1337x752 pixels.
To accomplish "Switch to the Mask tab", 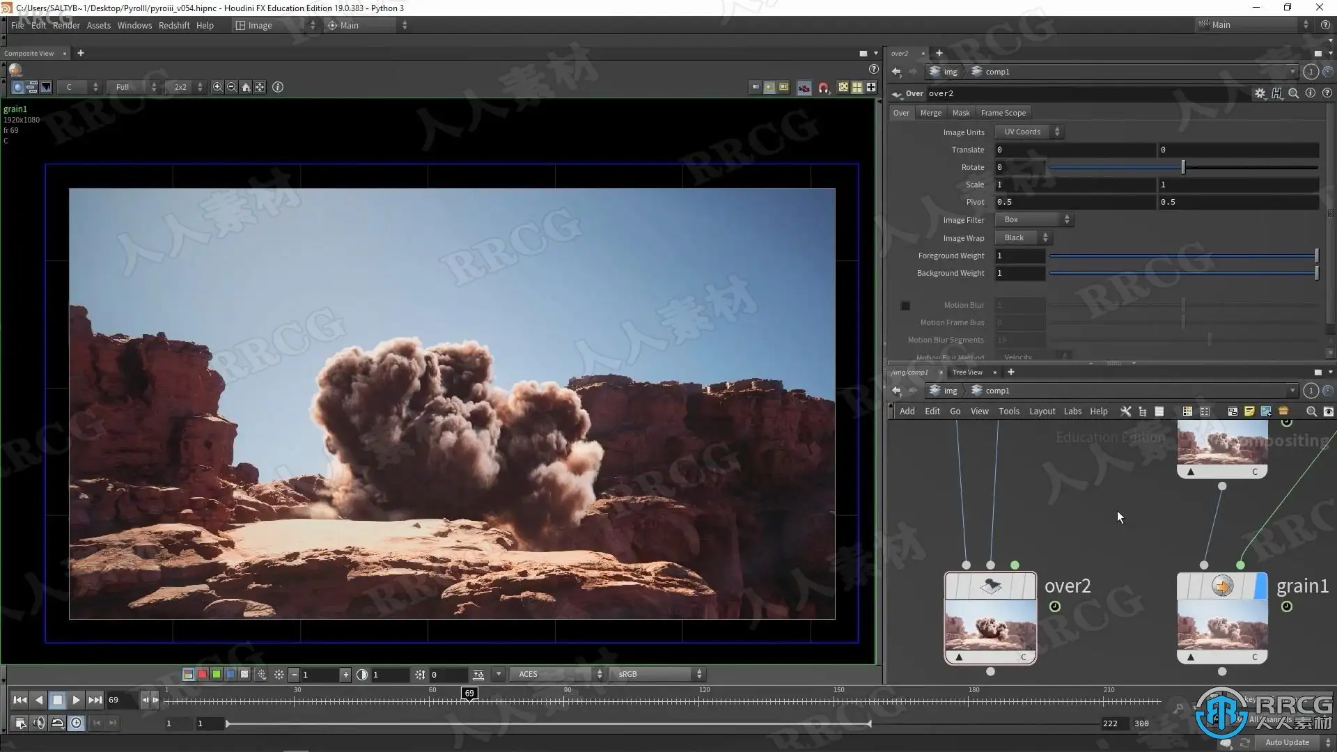I will point(961,113).
